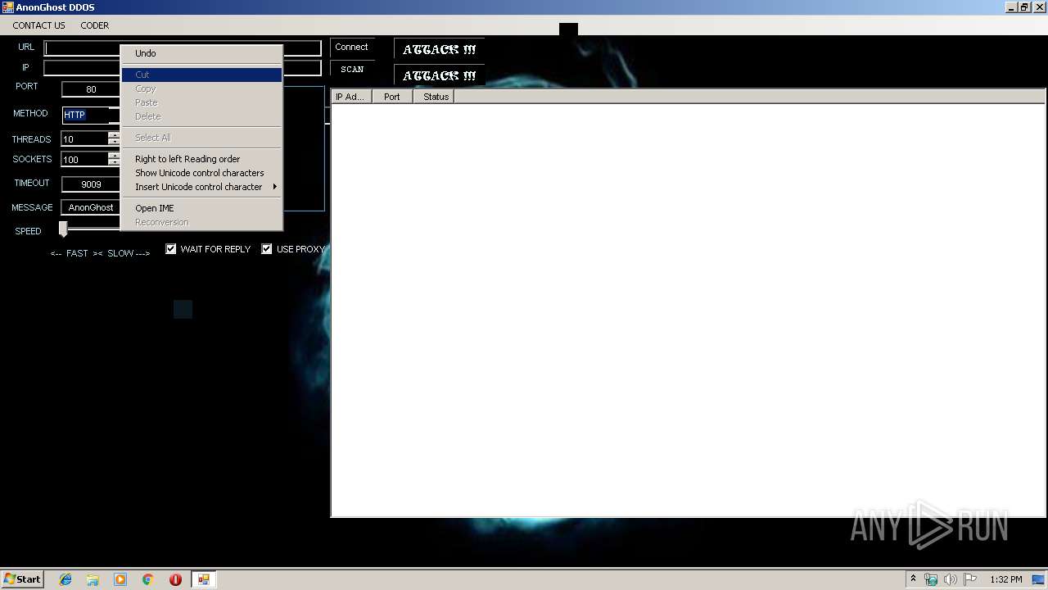This screenshot has height=590, width=1048.
Task: Click the upper ATTACK button beside Connect
Action: 439,49
